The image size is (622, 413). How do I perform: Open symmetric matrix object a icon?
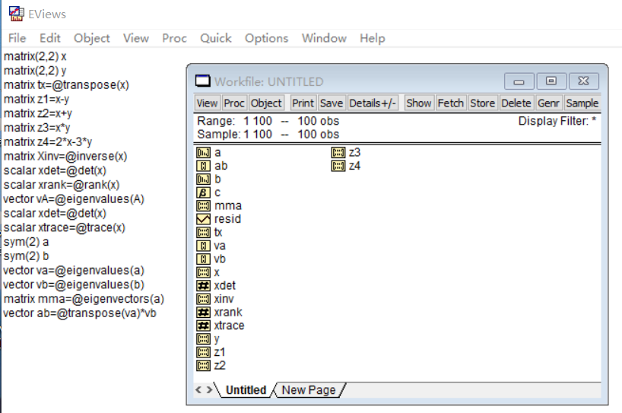coord(203,153)
